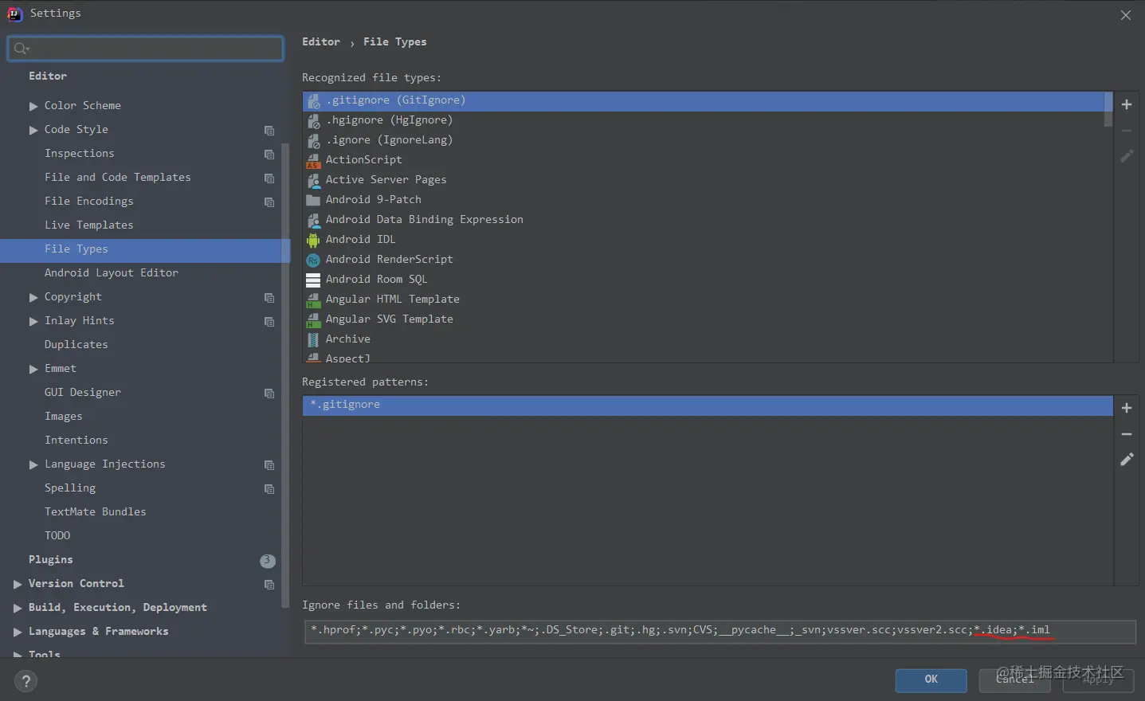Expand the Color Scheme node
1145x701 pixels.
[x=33, y=106]
